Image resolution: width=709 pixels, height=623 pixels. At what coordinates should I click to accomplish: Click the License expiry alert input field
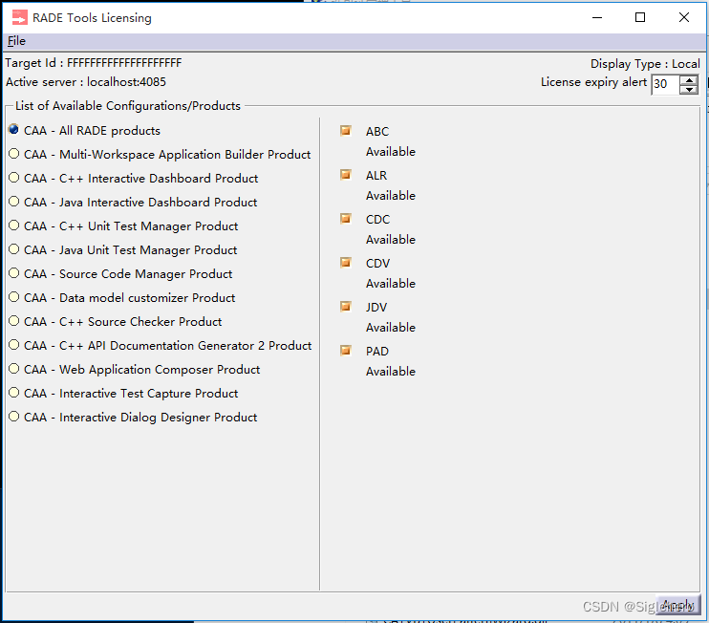pos(664,84)
